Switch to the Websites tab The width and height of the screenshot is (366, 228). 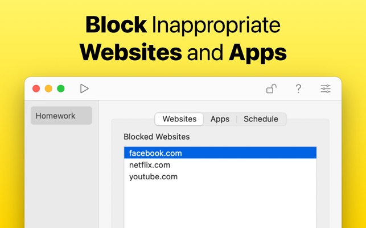tap(179, 119)
